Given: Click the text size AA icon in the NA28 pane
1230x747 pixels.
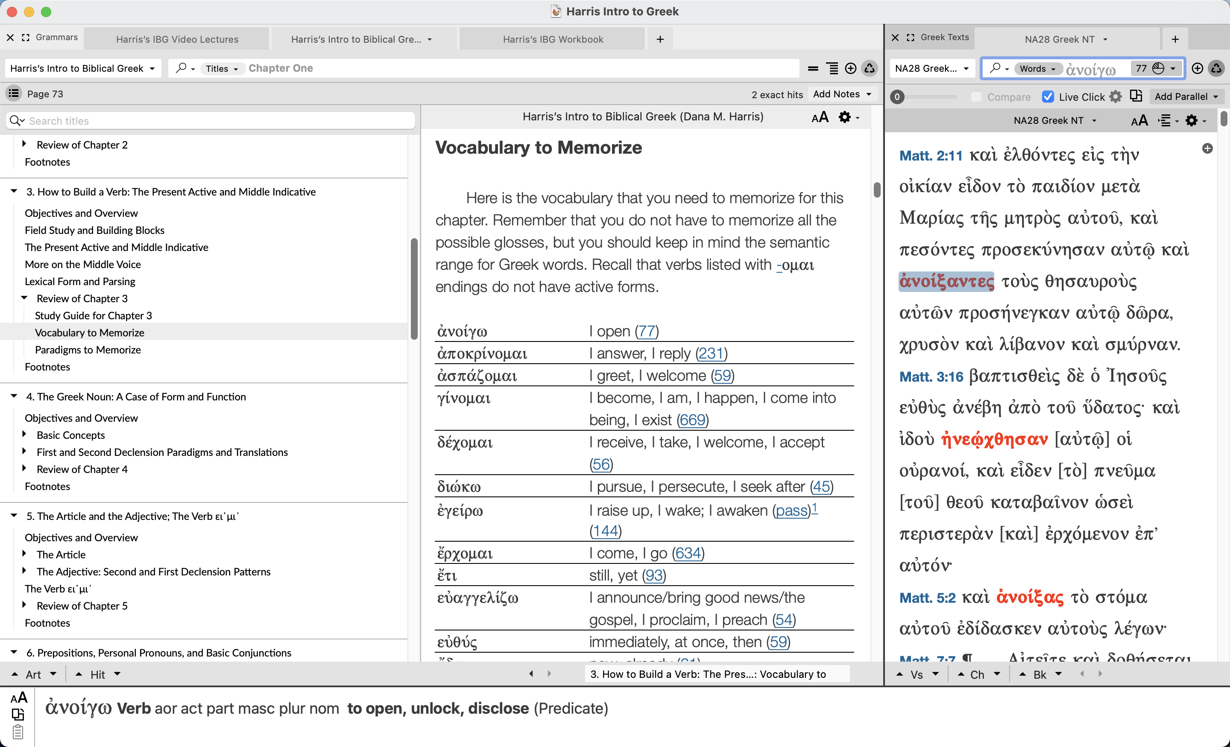Looking at the screenshot, I should (1139, 121).
